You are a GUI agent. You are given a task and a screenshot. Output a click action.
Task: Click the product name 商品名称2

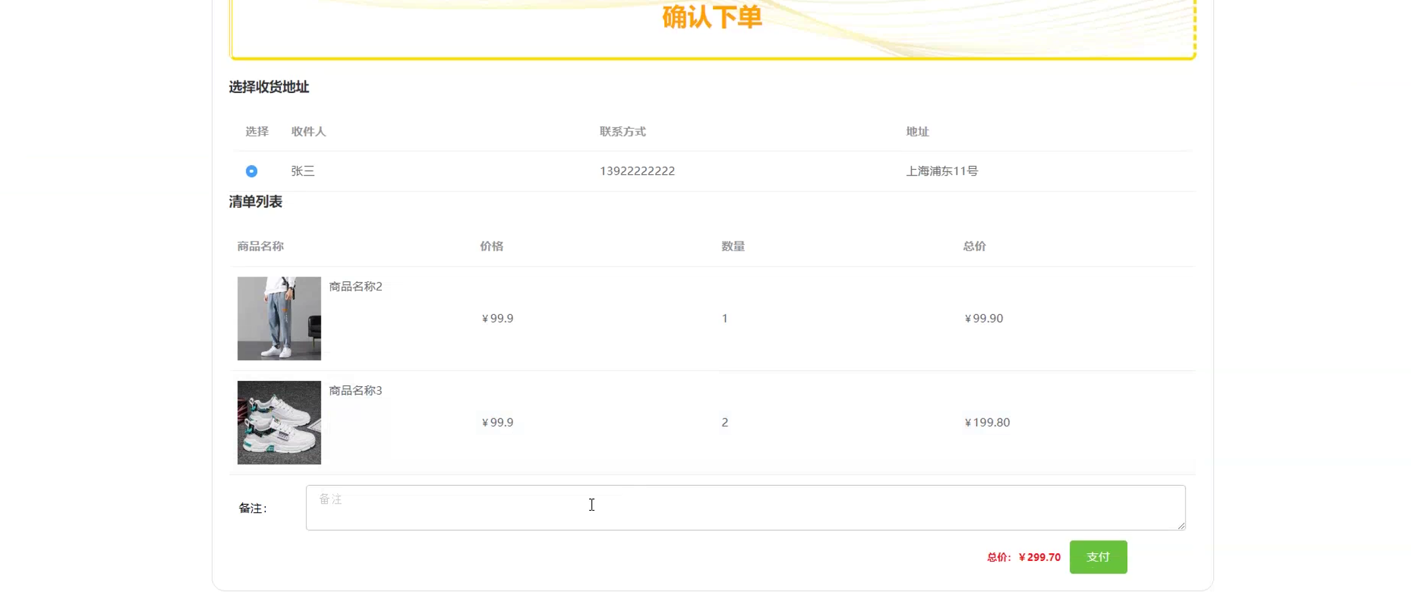tap(356, 286)
